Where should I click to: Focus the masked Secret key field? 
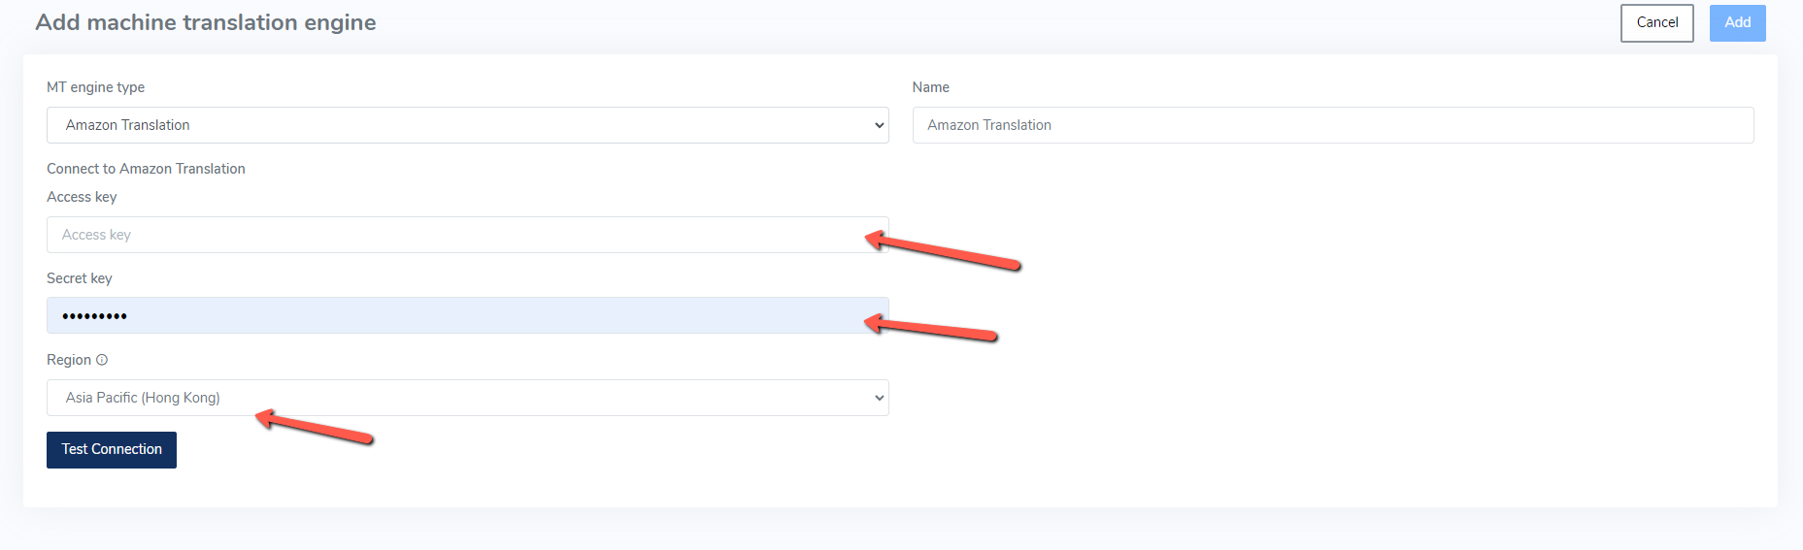tap(468, 315)
